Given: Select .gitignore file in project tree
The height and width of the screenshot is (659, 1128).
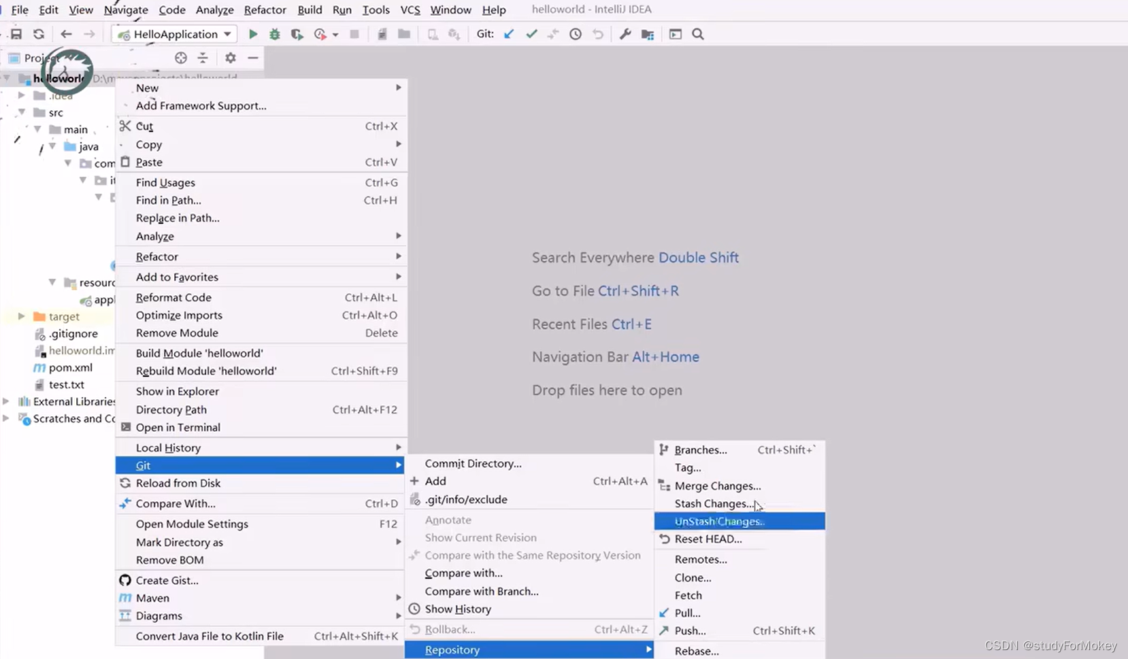Looking at the screenshot, I should (73, 333).
